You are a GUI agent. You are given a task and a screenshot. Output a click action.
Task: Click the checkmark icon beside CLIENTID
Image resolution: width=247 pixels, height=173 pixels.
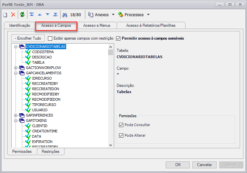pyautogui.click(x=28, y=126)
